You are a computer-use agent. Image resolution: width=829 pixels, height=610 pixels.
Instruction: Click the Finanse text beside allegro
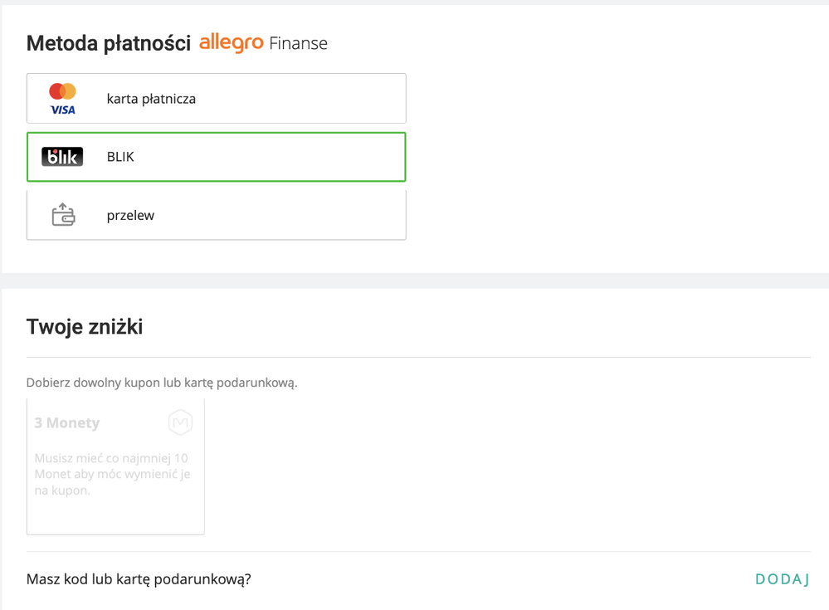[298, 43]
